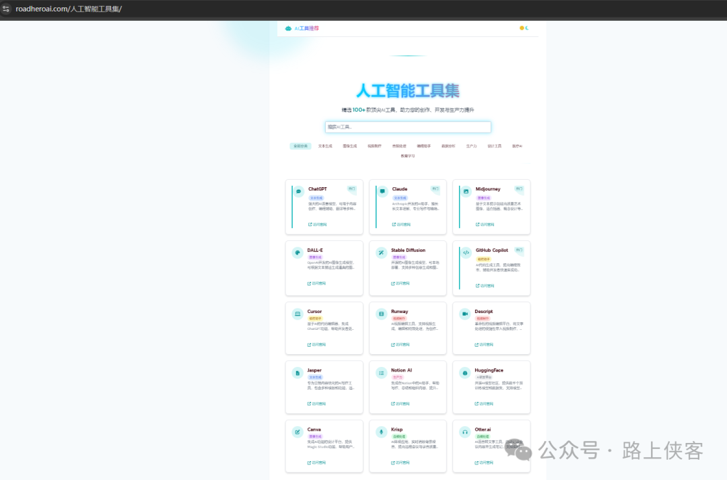Open Otter.ai's 访问官网 link
The height and width of the screenshot is (480, 727).
click(484, 462)
